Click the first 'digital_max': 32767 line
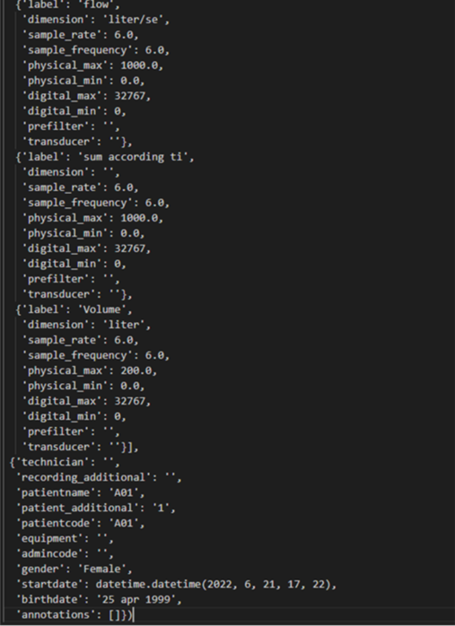The image size is (455, 626). tap(86, 96)
